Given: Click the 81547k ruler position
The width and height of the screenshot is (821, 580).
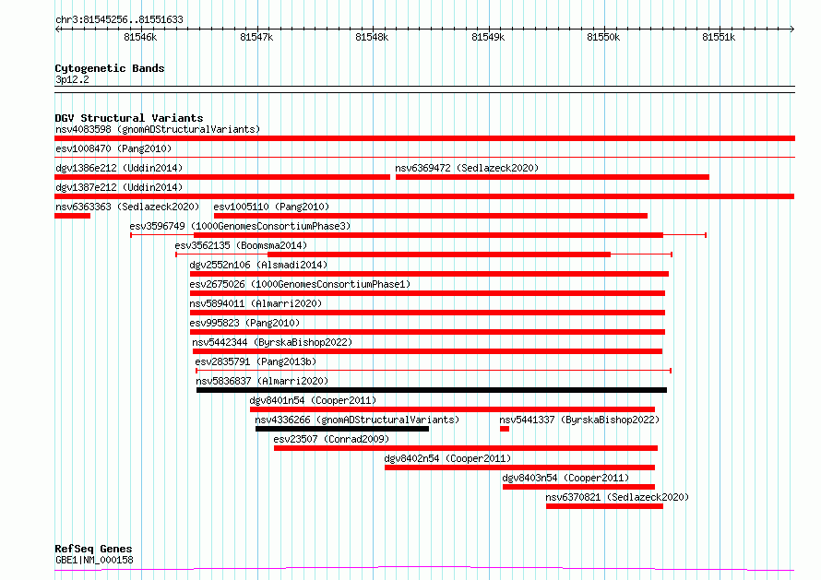Looking at the screenshot, I should [256, 37].
